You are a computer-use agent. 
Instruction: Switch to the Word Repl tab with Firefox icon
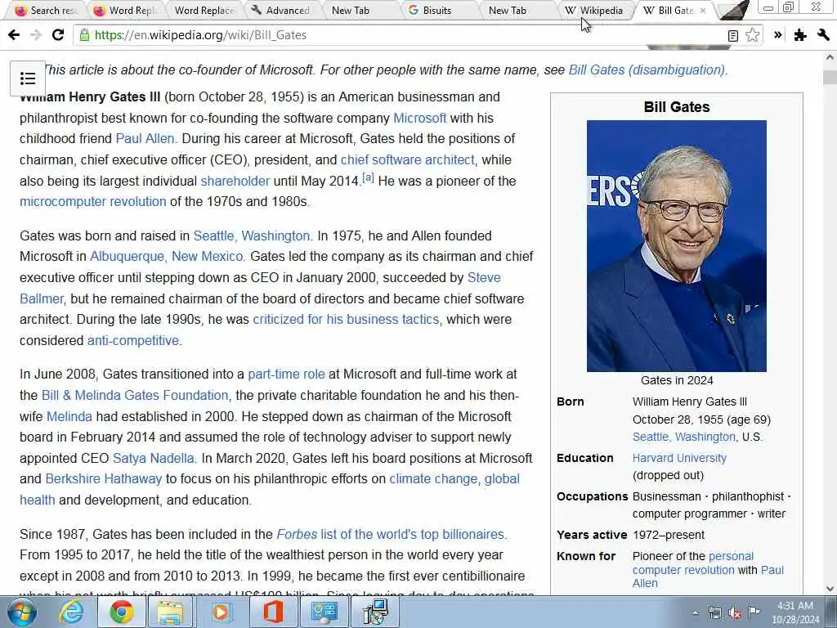(x=123, y=10)
